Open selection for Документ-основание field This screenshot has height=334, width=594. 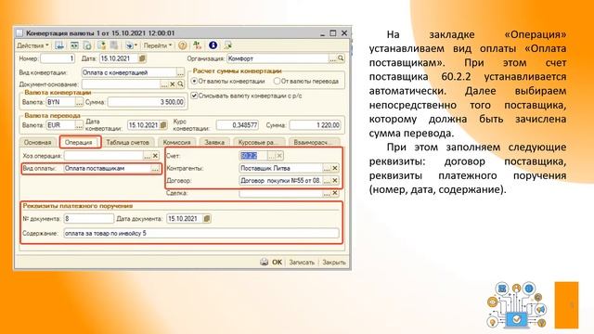164,84
